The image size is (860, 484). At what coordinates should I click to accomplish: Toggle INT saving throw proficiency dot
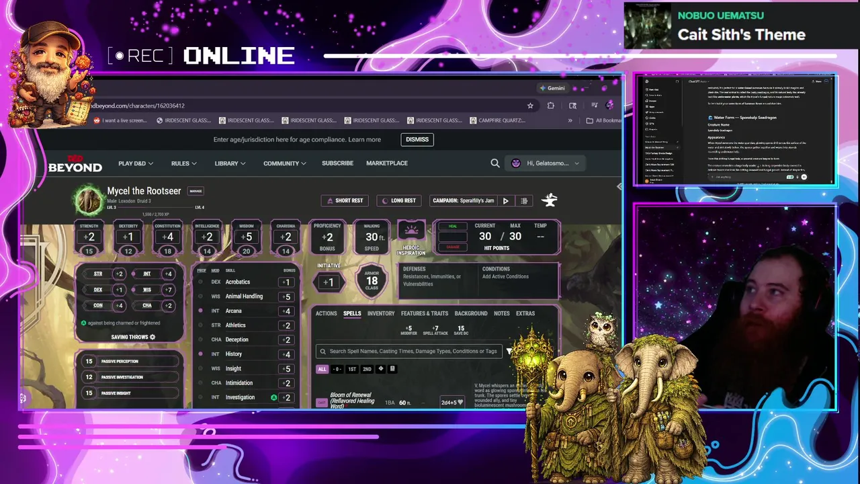coord(133,274)
